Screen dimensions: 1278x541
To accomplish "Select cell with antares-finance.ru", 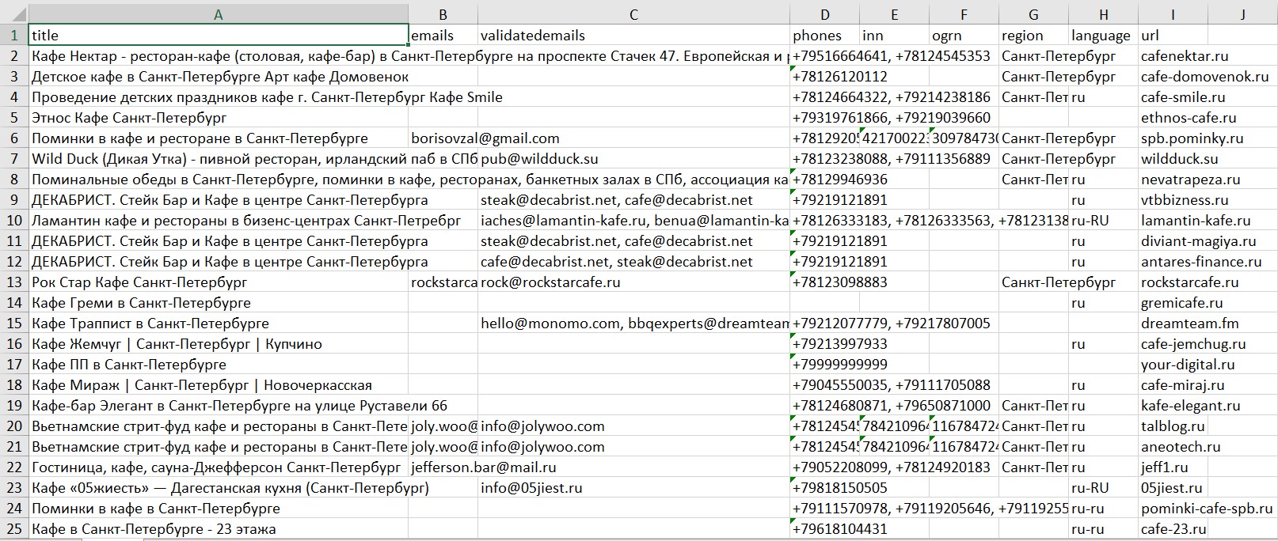I will (1173, 261).
